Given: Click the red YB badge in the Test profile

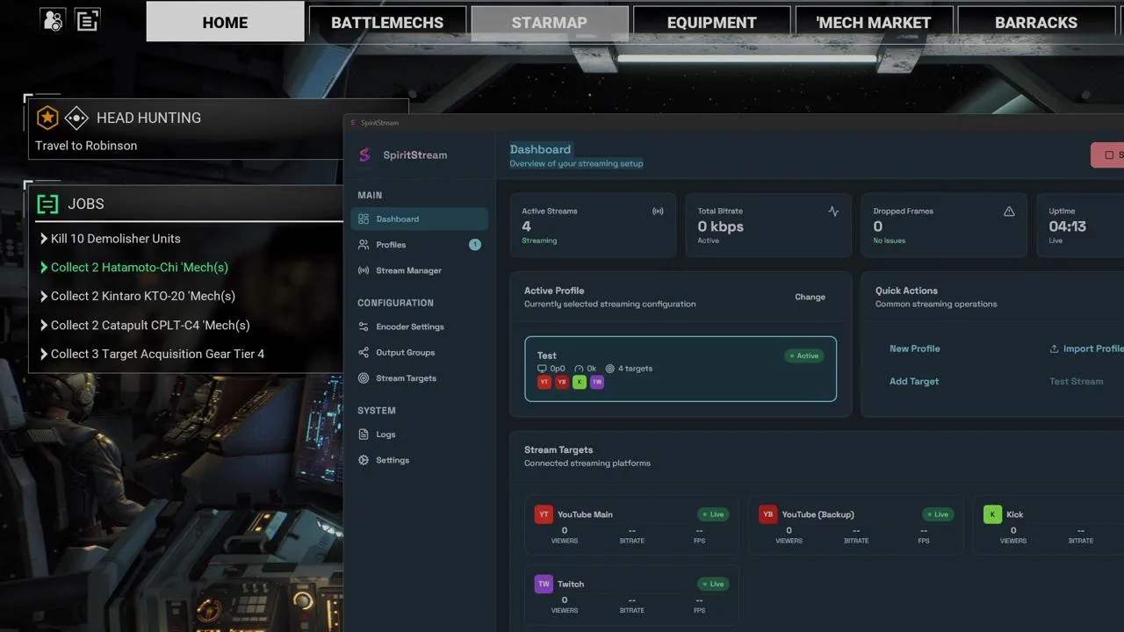Looking at the screenshot, I should coord(562,382).
